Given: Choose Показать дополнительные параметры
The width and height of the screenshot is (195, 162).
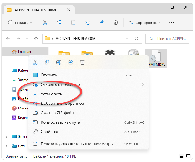Looking at the screenshot, I should [x=89, y=144].
